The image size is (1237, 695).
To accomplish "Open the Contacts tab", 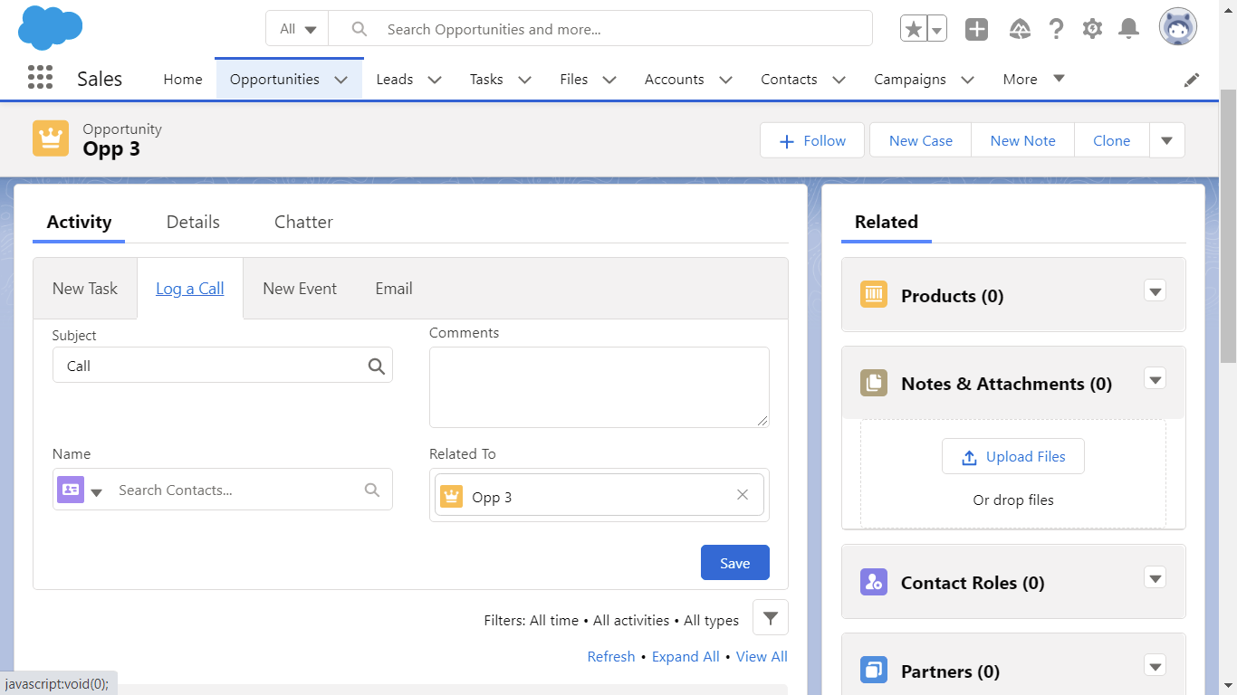I will 789,79.
